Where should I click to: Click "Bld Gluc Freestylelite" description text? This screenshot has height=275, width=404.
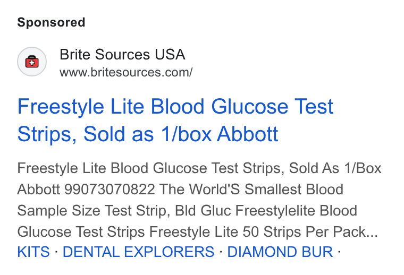(245, 210)
